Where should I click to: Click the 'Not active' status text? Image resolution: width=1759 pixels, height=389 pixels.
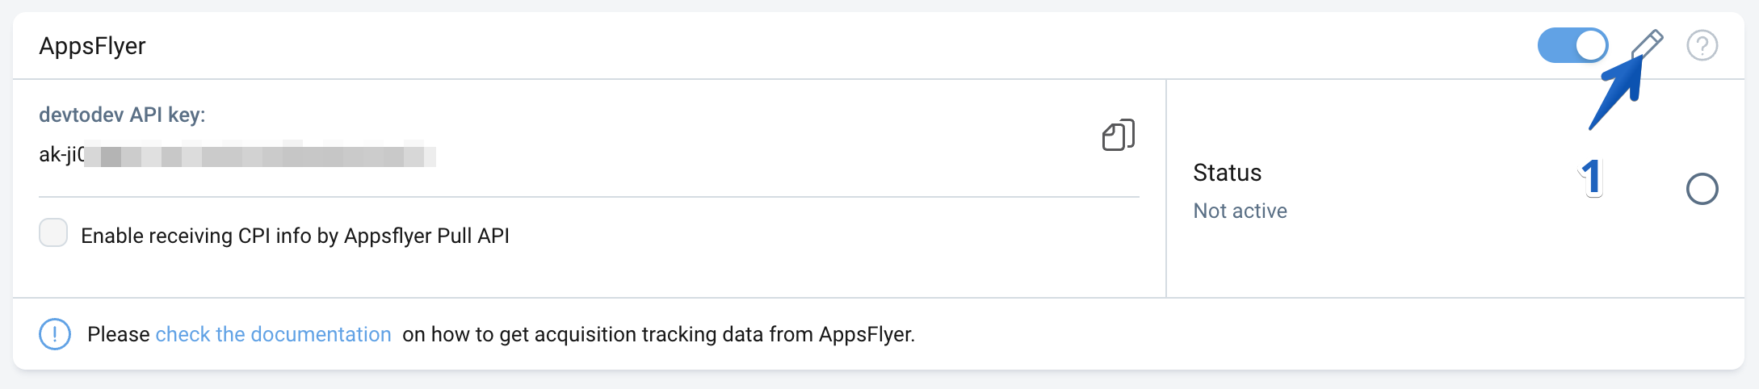tap(1240, 211)
